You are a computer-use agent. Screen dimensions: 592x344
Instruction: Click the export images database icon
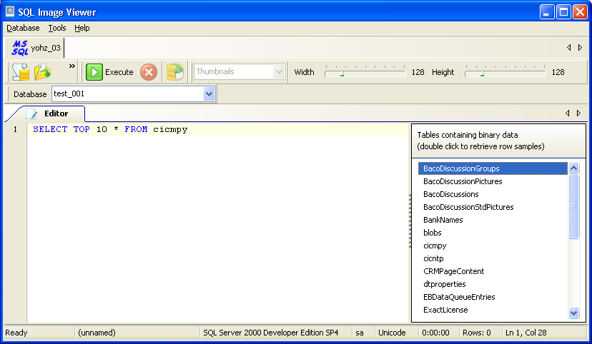tap(175, 72)
